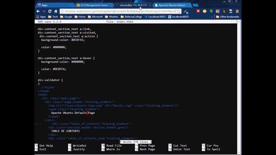Open the green map pin extension icon
The width and height of the screenshot is (276, 155).
(x=211, y=11)
